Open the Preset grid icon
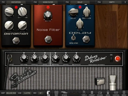This screenshot has height=96, width=128. pos(92,93)
